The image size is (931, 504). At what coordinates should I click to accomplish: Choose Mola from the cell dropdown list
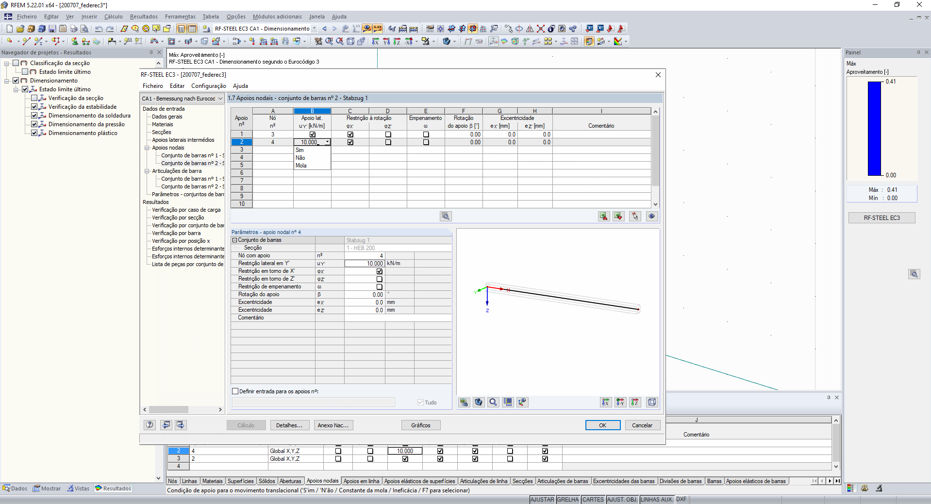pos(312,166)
